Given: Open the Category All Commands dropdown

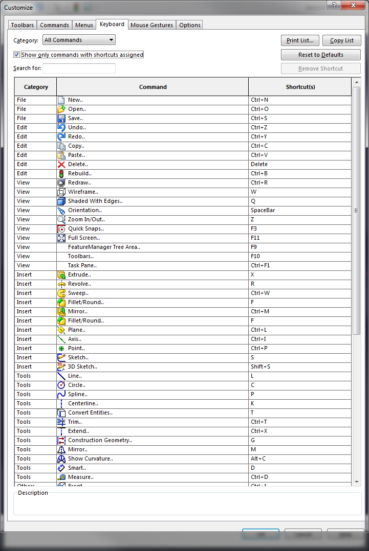Looking at the screenshot, I should point(79,40).
